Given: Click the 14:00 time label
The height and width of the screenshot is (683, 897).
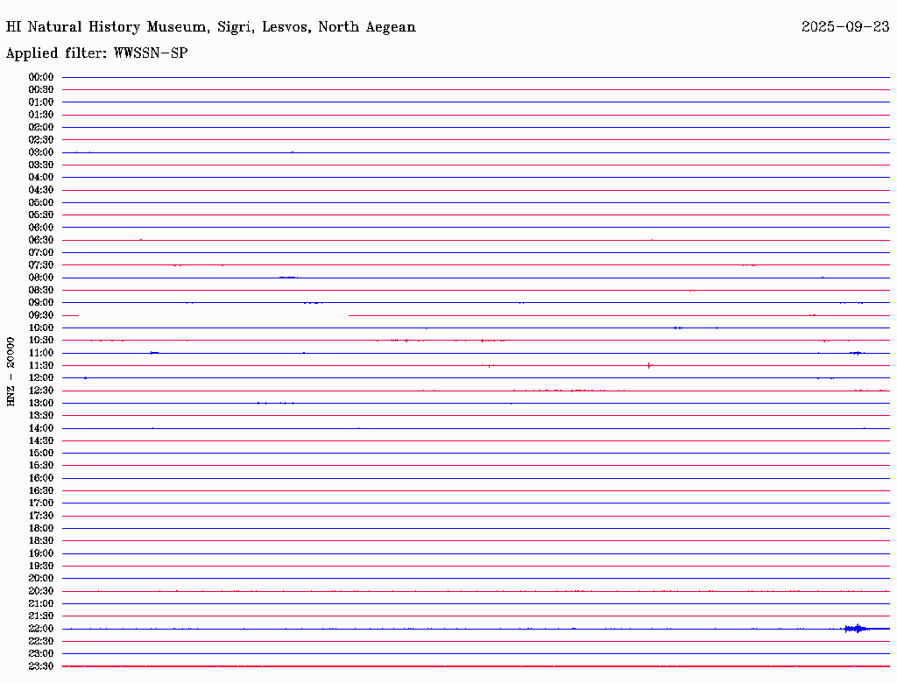Looking at the screenshot, I should [x=41, y=428].
